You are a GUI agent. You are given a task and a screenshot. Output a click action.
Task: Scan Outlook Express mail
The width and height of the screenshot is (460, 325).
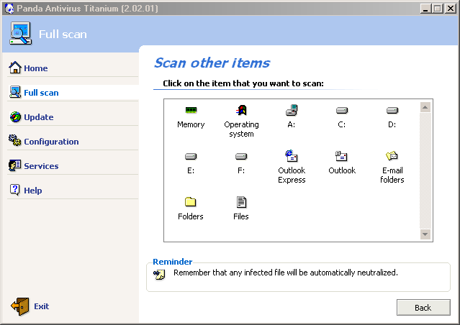[x=292, y=157]
